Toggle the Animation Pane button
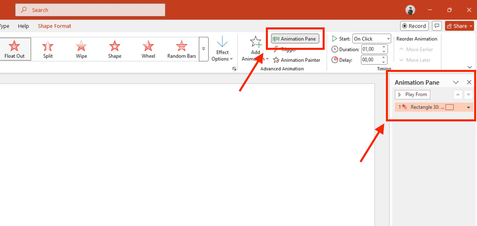The height and width of the screenshot is (226, 477). pyautogui.click(x=295, y=39)
